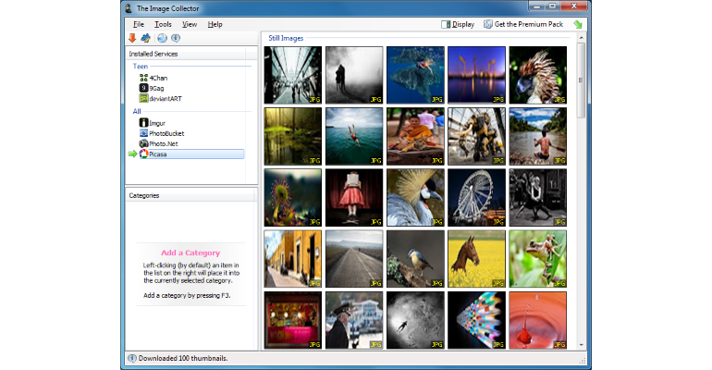Click the blue puzzle-piece services toolbar icon
Viewport: 712px width, 370px height.
[145, 38]
